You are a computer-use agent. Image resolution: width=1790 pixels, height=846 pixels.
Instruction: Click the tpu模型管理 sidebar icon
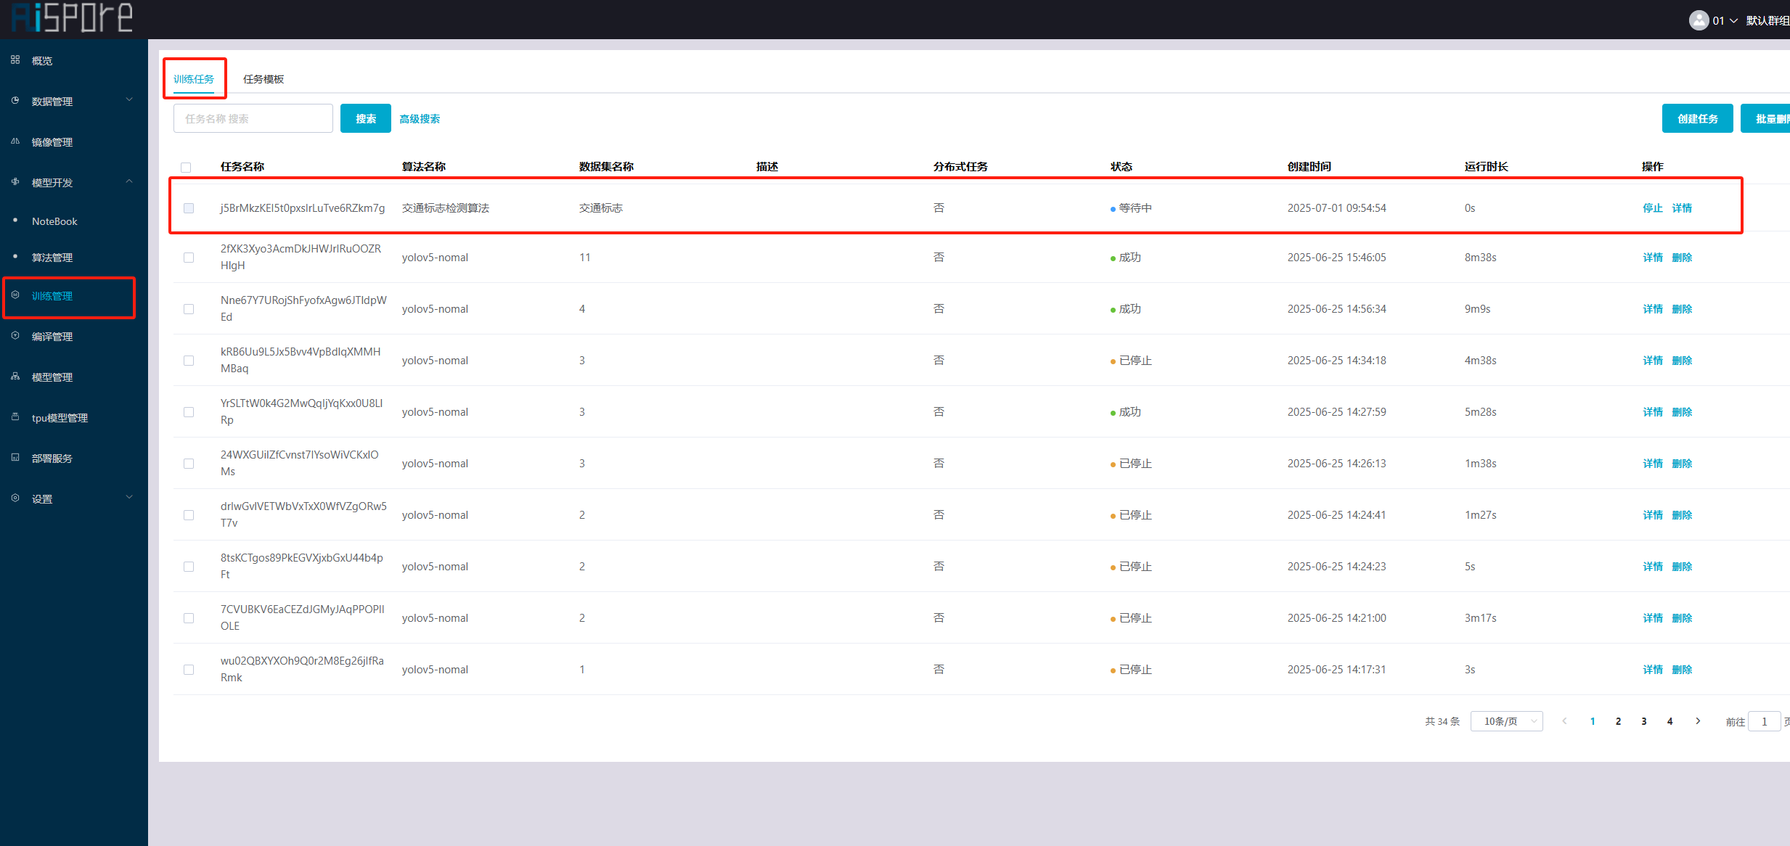[15, 417]
